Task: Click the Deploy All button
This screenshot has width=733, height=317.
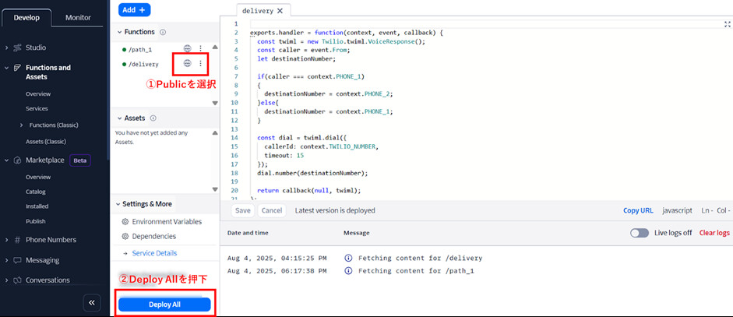Action: 164,305
